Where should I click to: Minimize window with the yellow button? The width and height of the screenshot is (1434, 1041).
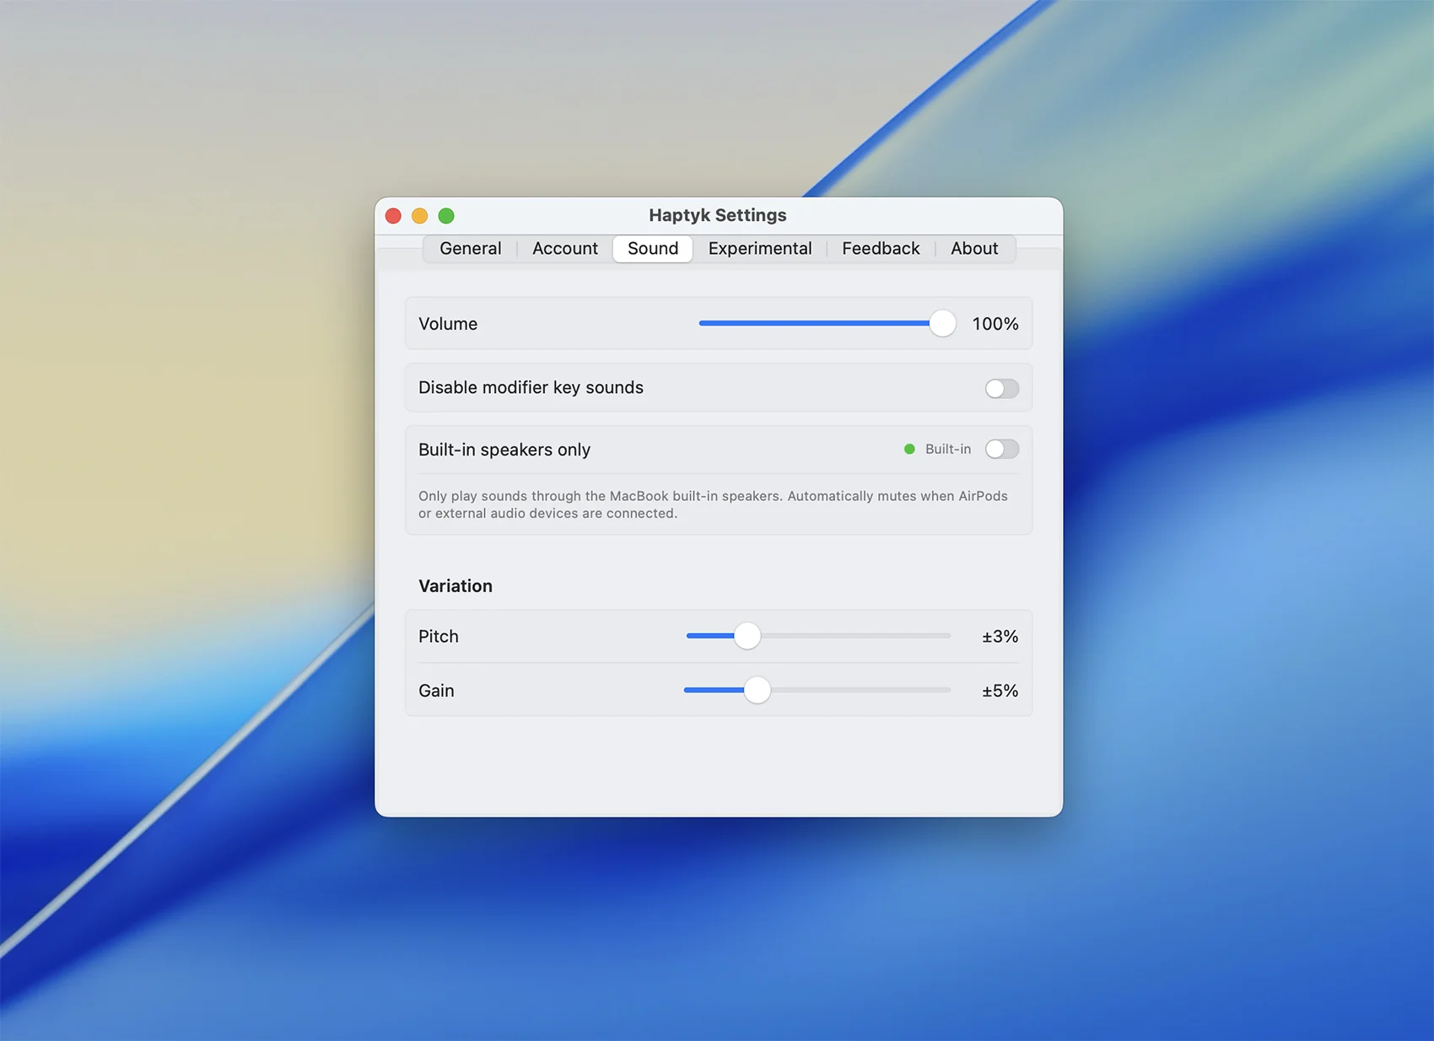point(419,216)
